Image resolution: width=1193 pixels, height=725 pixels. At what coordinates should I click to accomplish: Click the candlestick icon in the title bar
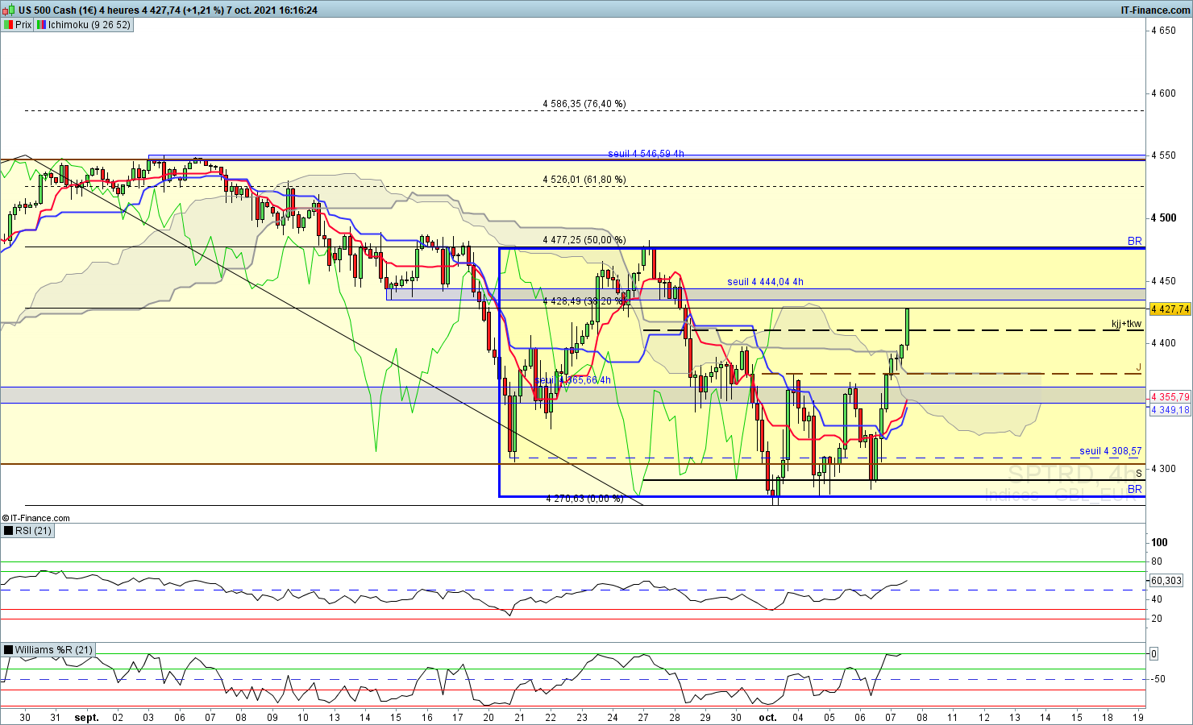pos(9,10)
